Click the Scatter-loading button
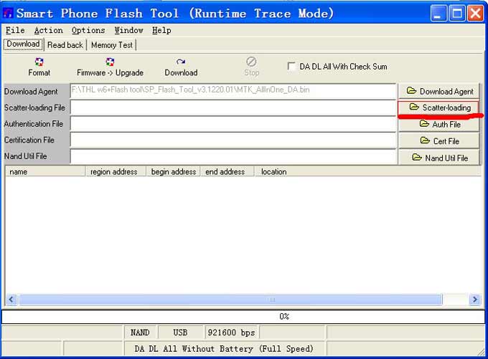 (439, 107)
